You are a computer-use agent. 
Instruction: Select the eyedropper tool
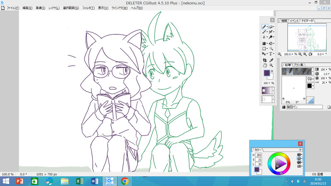tap(271, 60)
